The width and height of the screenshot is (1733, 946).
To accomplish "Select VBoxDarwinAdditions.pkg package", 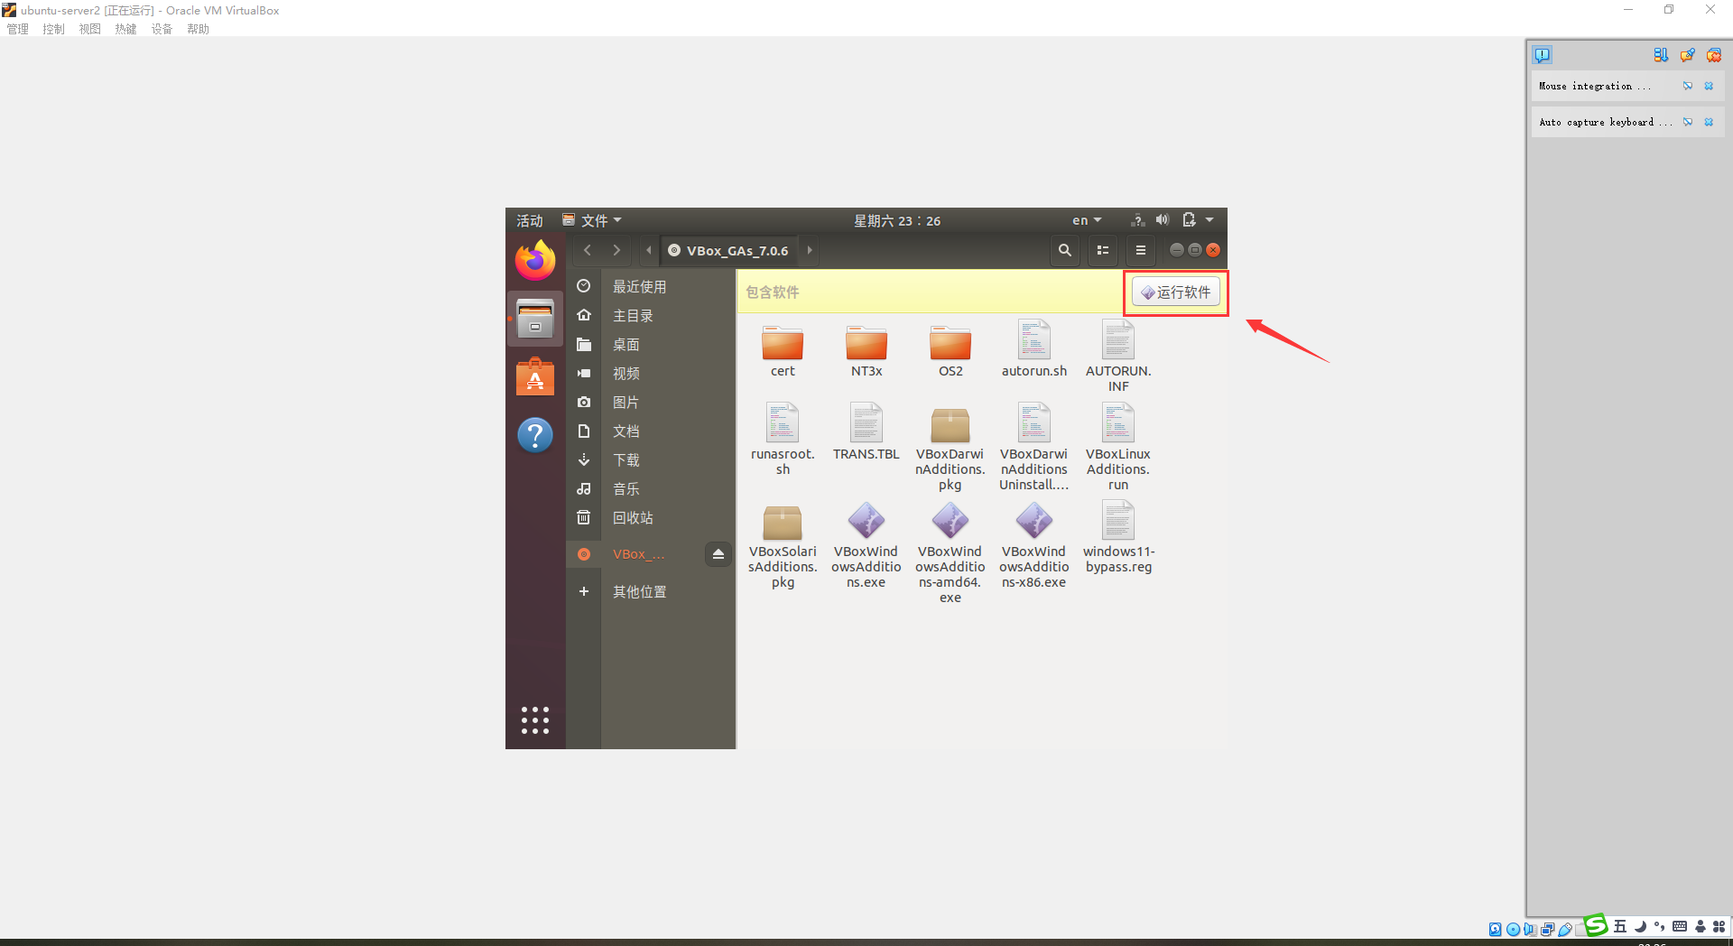I will click(950, 448).
